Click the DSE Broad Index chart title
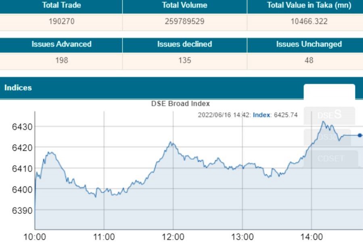Image resolution: width=363 pixels, height=242 pixels. [180, 104]
